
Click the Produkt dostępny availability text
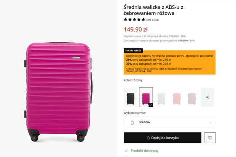tap(145, 151)
